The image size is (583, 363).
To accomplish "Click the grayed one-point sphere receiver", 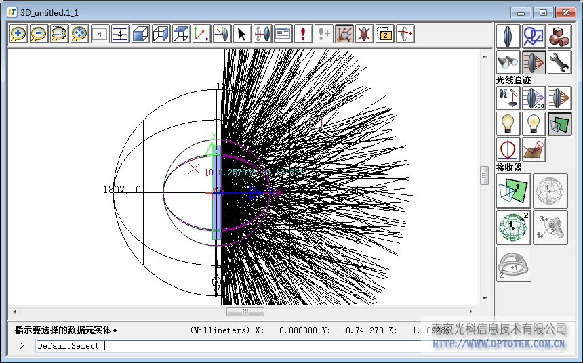I will (550, 190).
